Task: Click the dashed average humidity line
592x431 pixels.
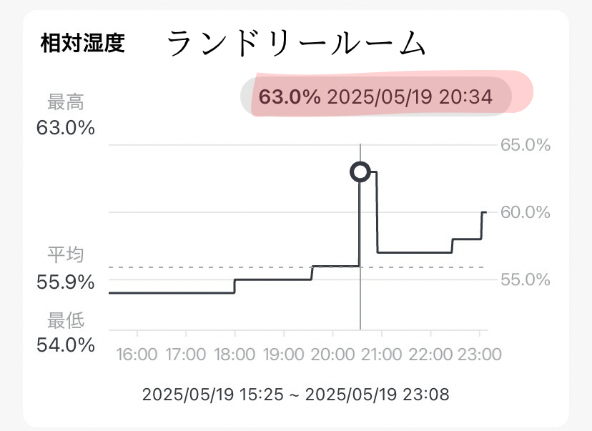Action: (x=214, y=267)
